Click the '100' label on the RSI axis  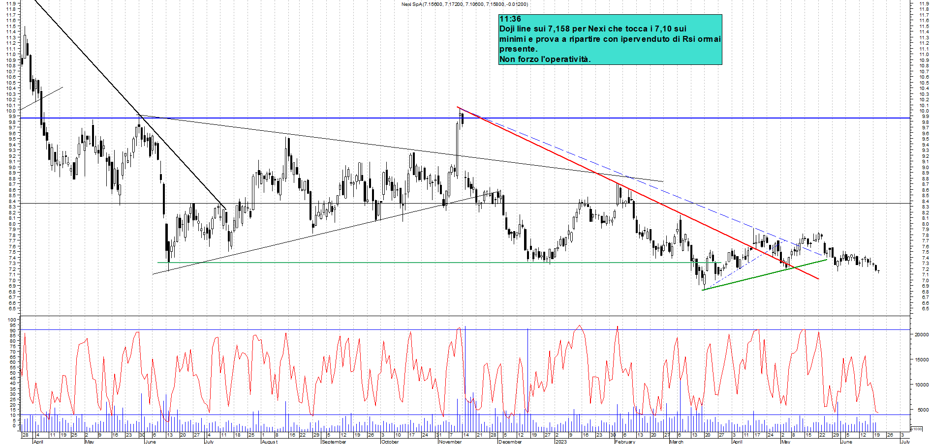pos(13,320)
